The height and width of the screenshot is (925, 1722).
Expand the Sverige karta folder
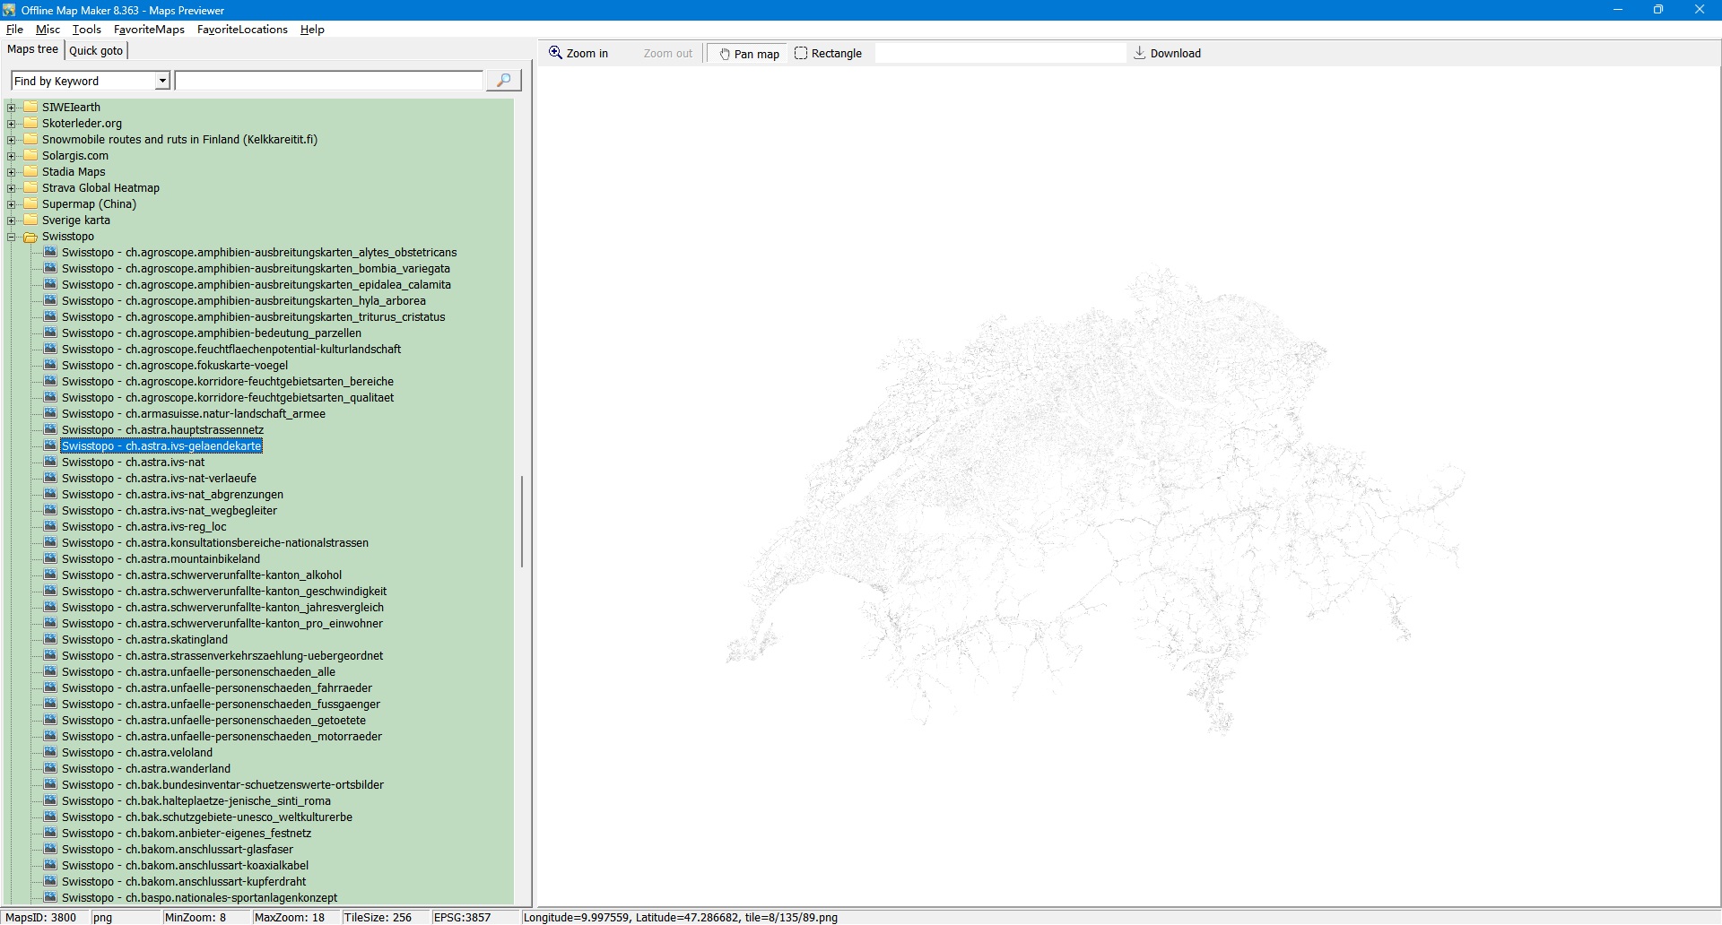point(12,220)
